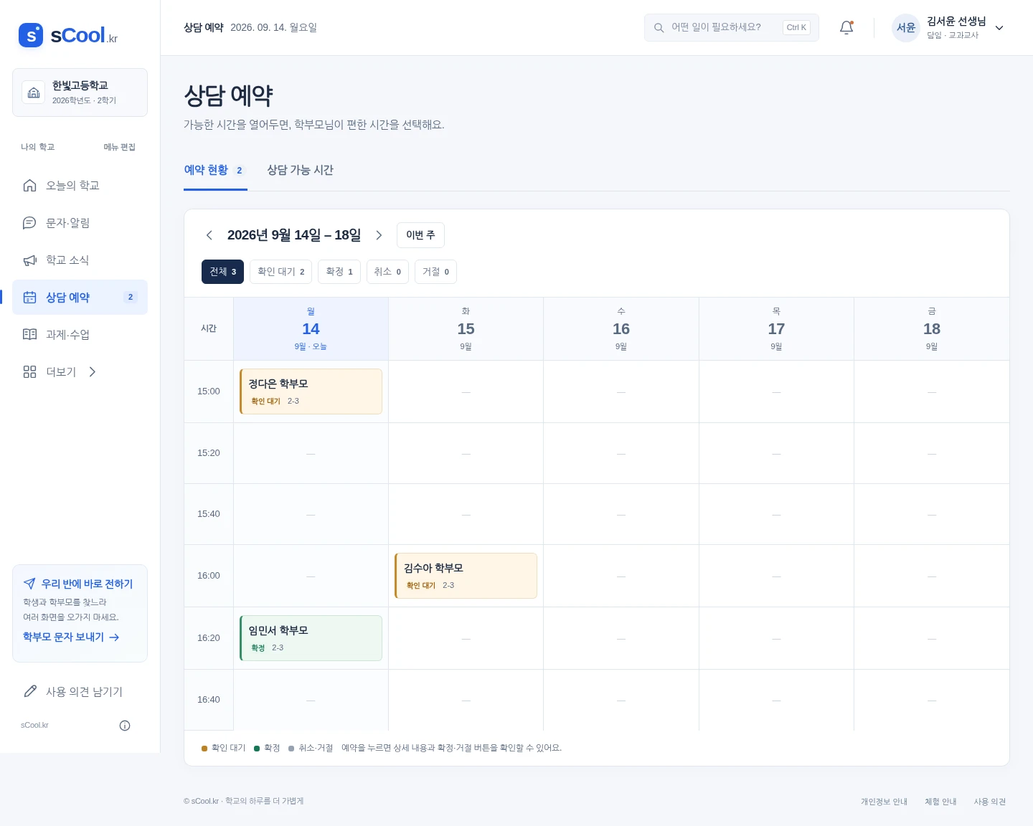Viewport: 1033px width, 826px height.
Task: Expand the 더보기 menu chevron
Action: coord(92,372)
